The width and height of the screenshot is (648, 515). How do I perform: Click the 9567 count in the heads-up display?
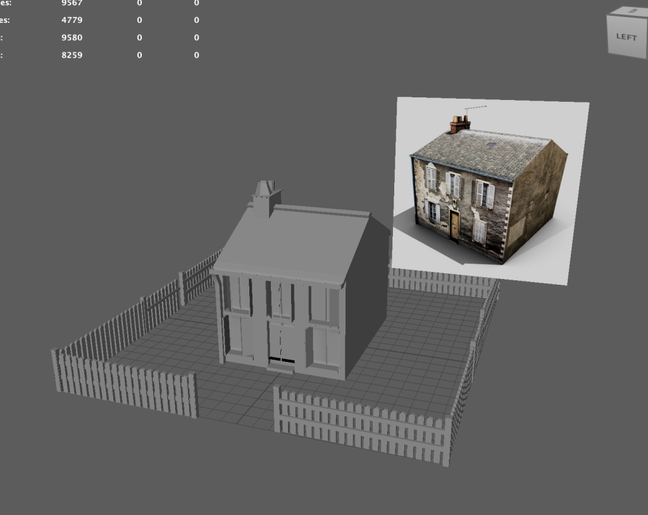coord(72,3)
